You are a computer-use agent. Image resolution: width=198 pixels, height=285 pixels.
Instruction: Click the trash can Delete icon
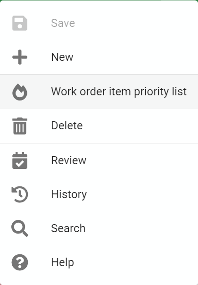click(20, 126)
